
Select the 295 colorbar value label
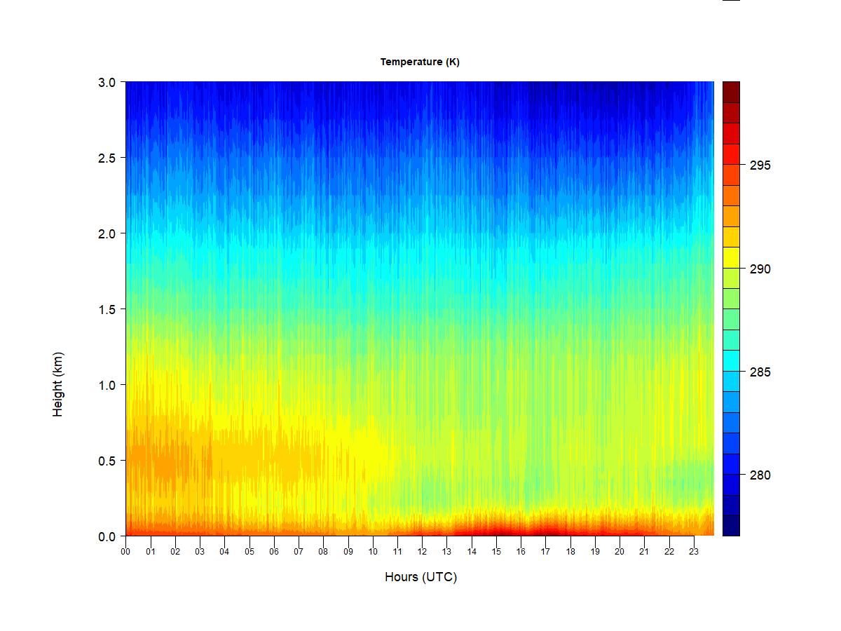(760, 165)
